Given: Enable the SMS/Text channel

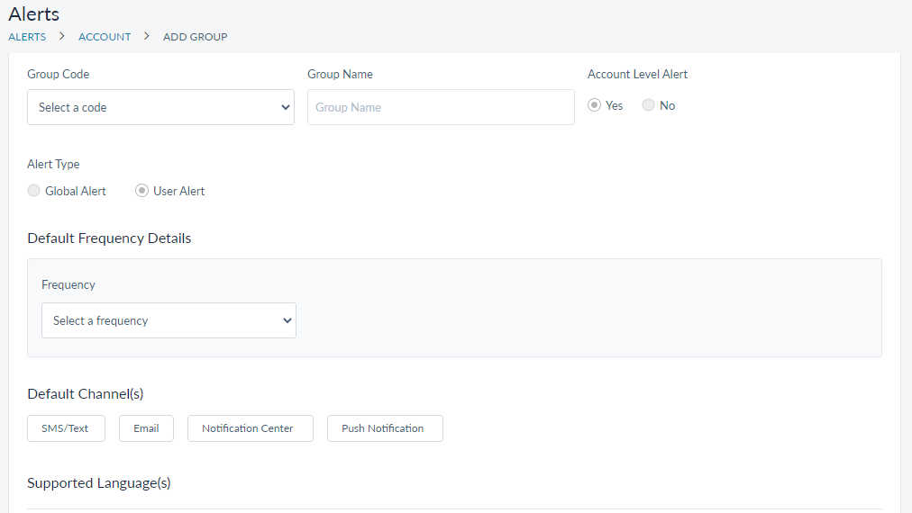Looking at the screenshot, I should pyautogui.click(x=65, y=428).
